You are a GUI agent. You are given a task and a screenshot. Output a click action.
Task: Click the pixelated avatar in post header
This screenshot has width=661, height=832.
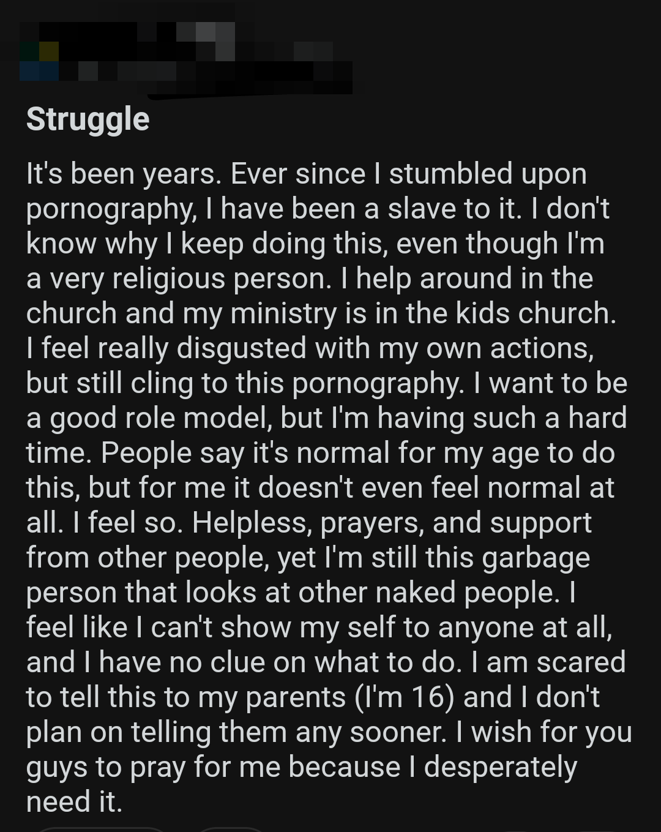40,60
